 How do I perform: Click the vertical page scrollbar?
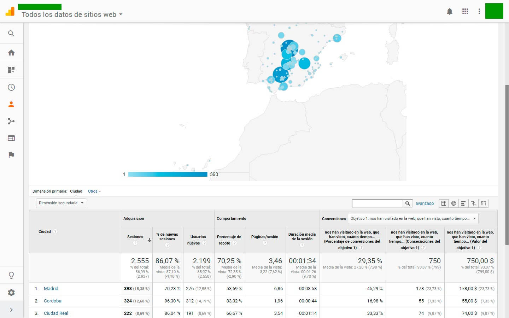click(507, 165)
